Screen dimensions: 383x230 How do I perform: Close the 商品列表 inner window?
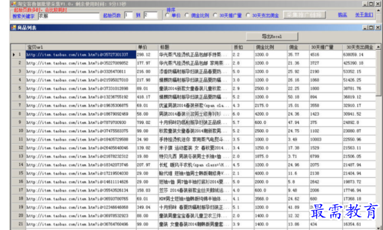[378, 27]
